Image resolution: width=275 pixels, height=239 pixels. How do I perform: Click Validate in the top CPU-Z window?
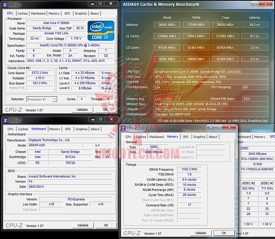(x=82, y=110)
